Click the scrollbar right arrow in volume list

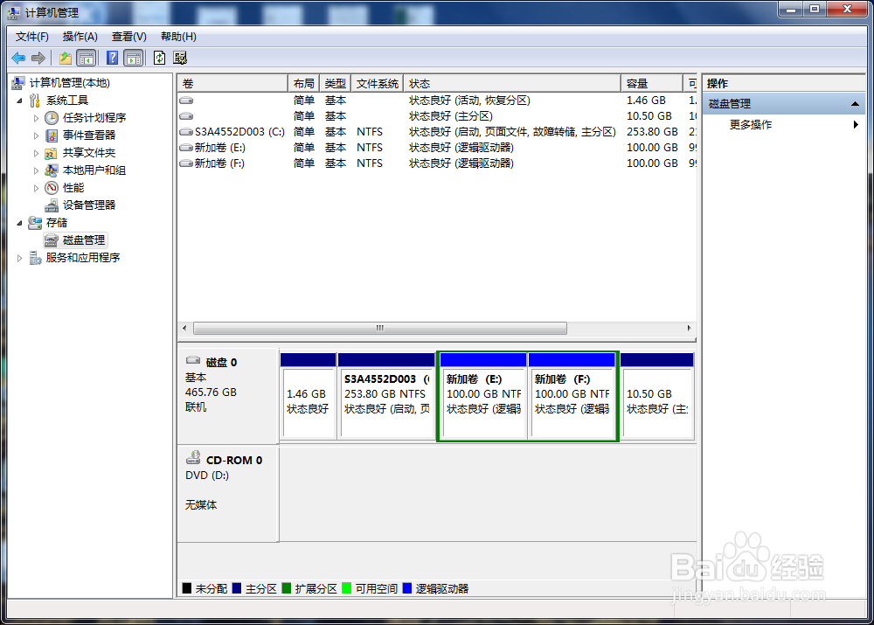(x=689, y=329)
